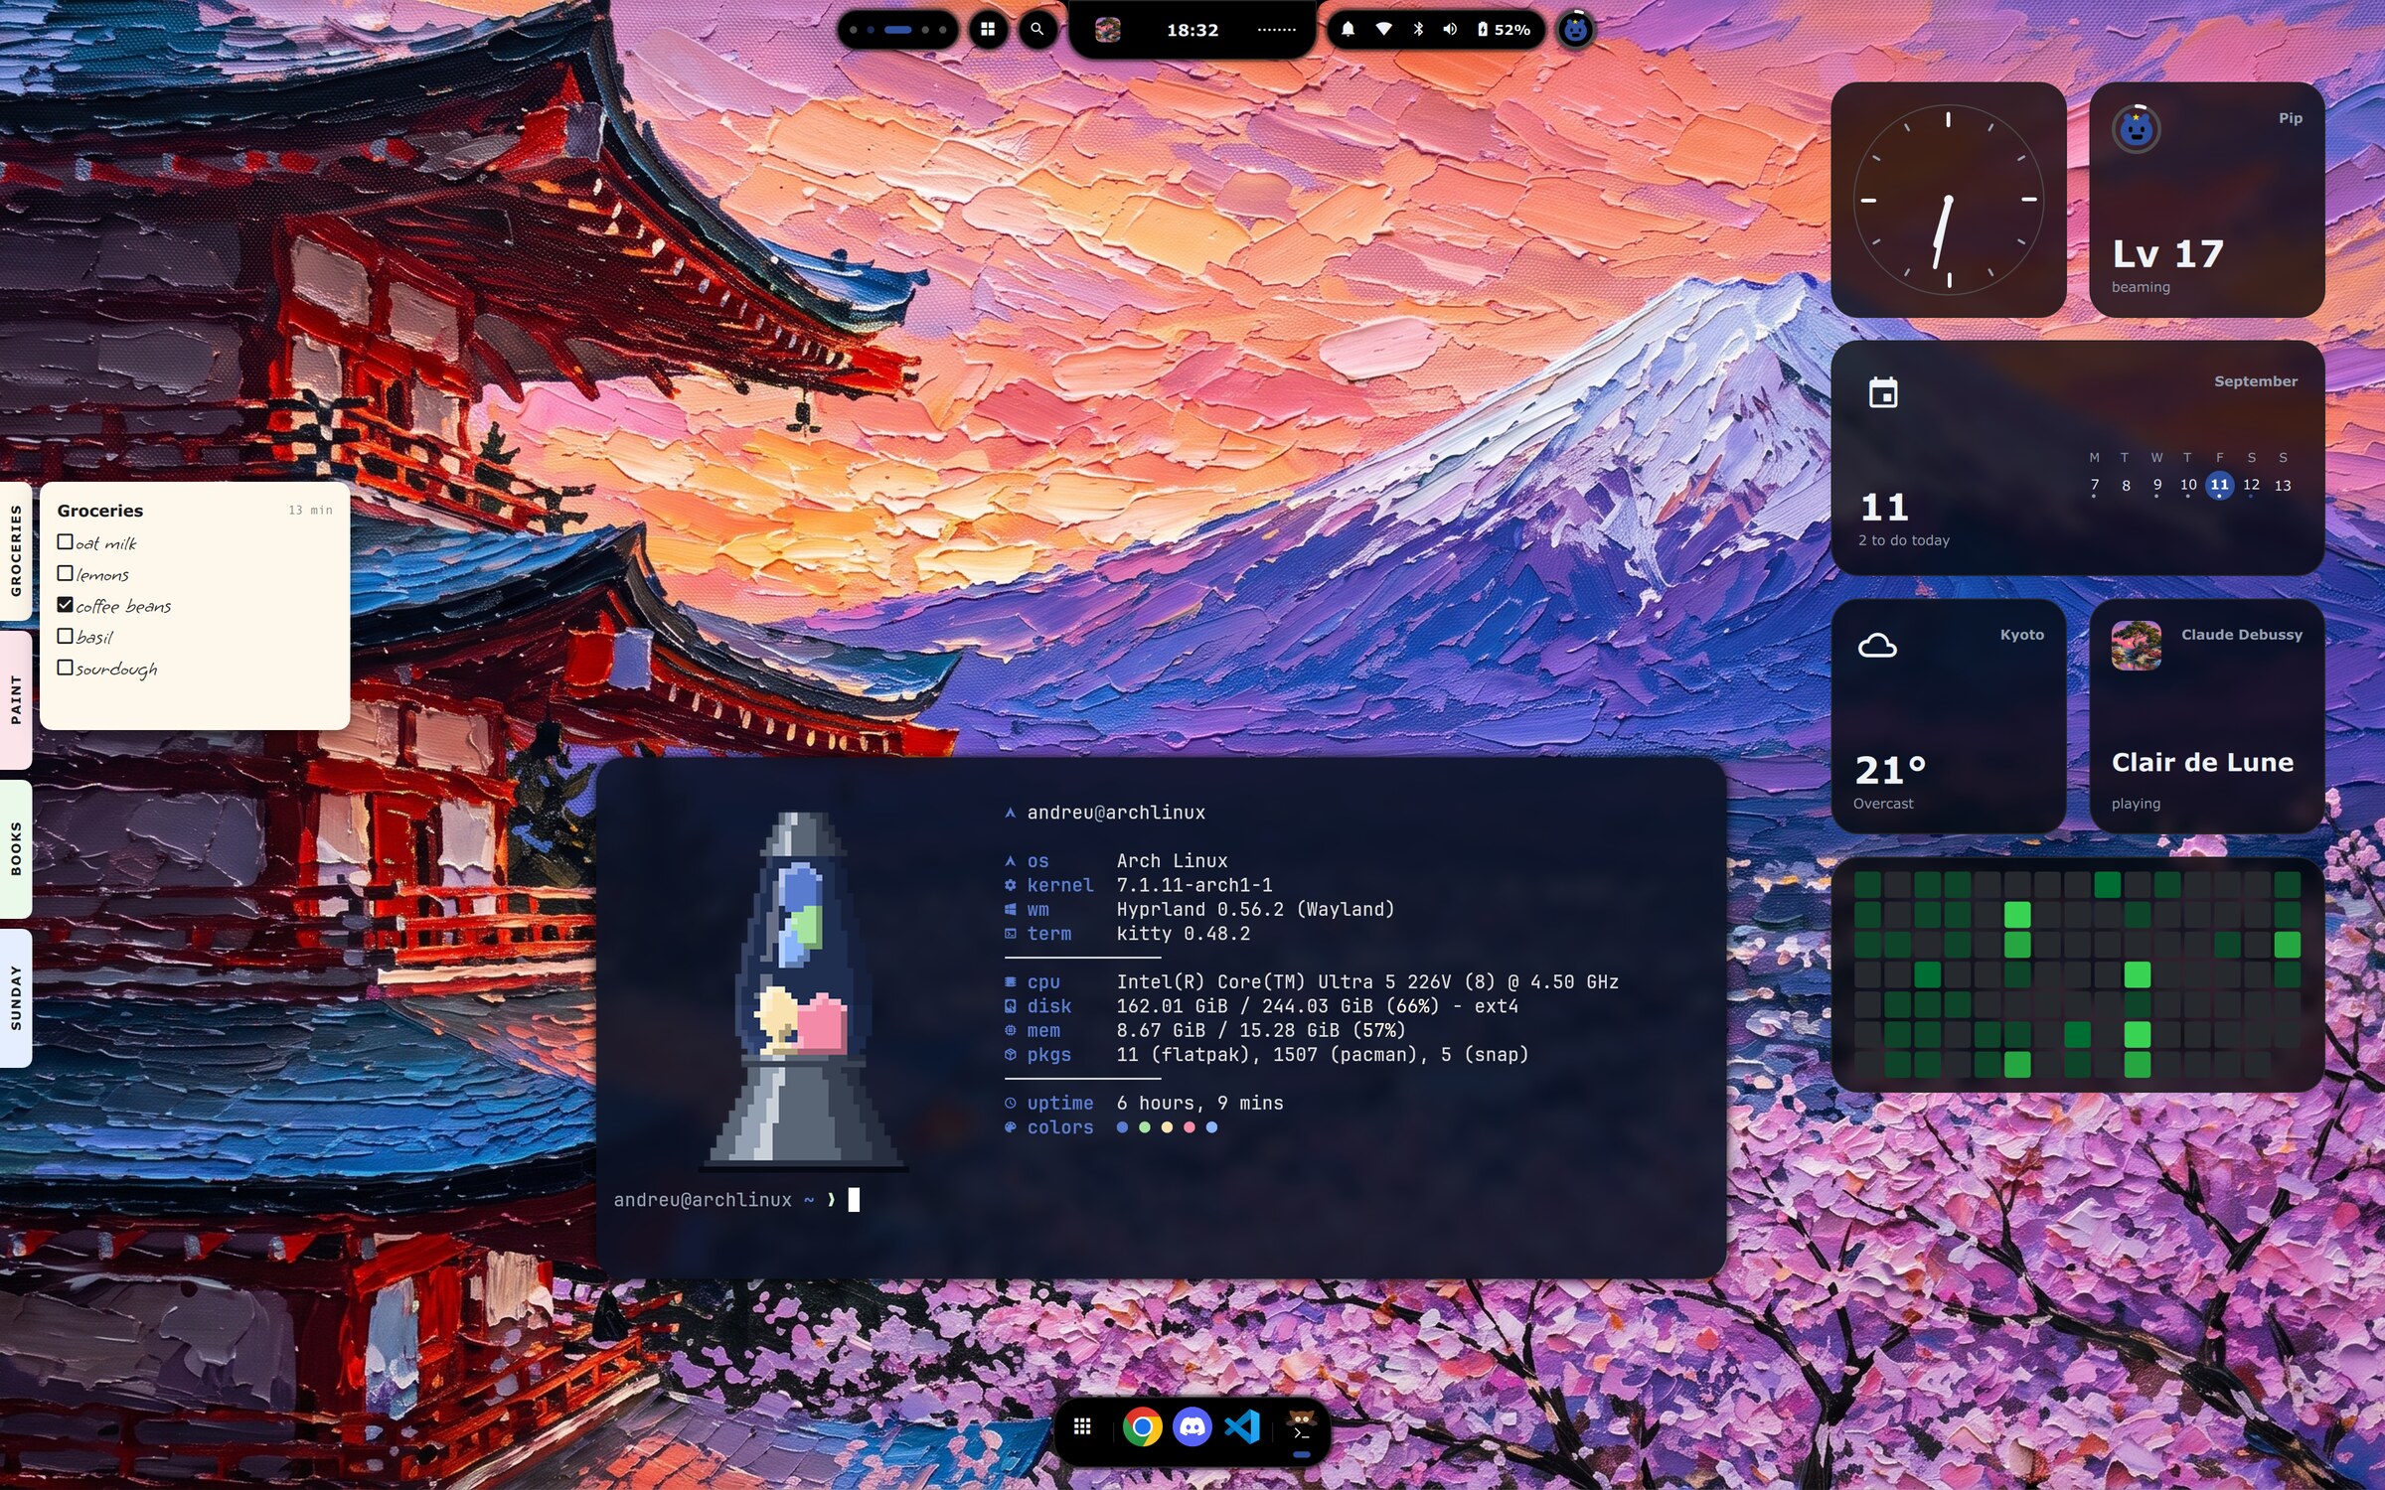The height and width of the screenshot is (1490, 2385).
Task: Click the kernel 7.1.11-arch1-1 value
Action: point(1193,885)
